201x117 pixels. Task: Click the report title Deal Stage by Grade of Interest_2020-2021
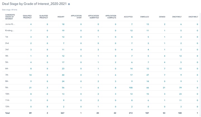click(34, 4)
